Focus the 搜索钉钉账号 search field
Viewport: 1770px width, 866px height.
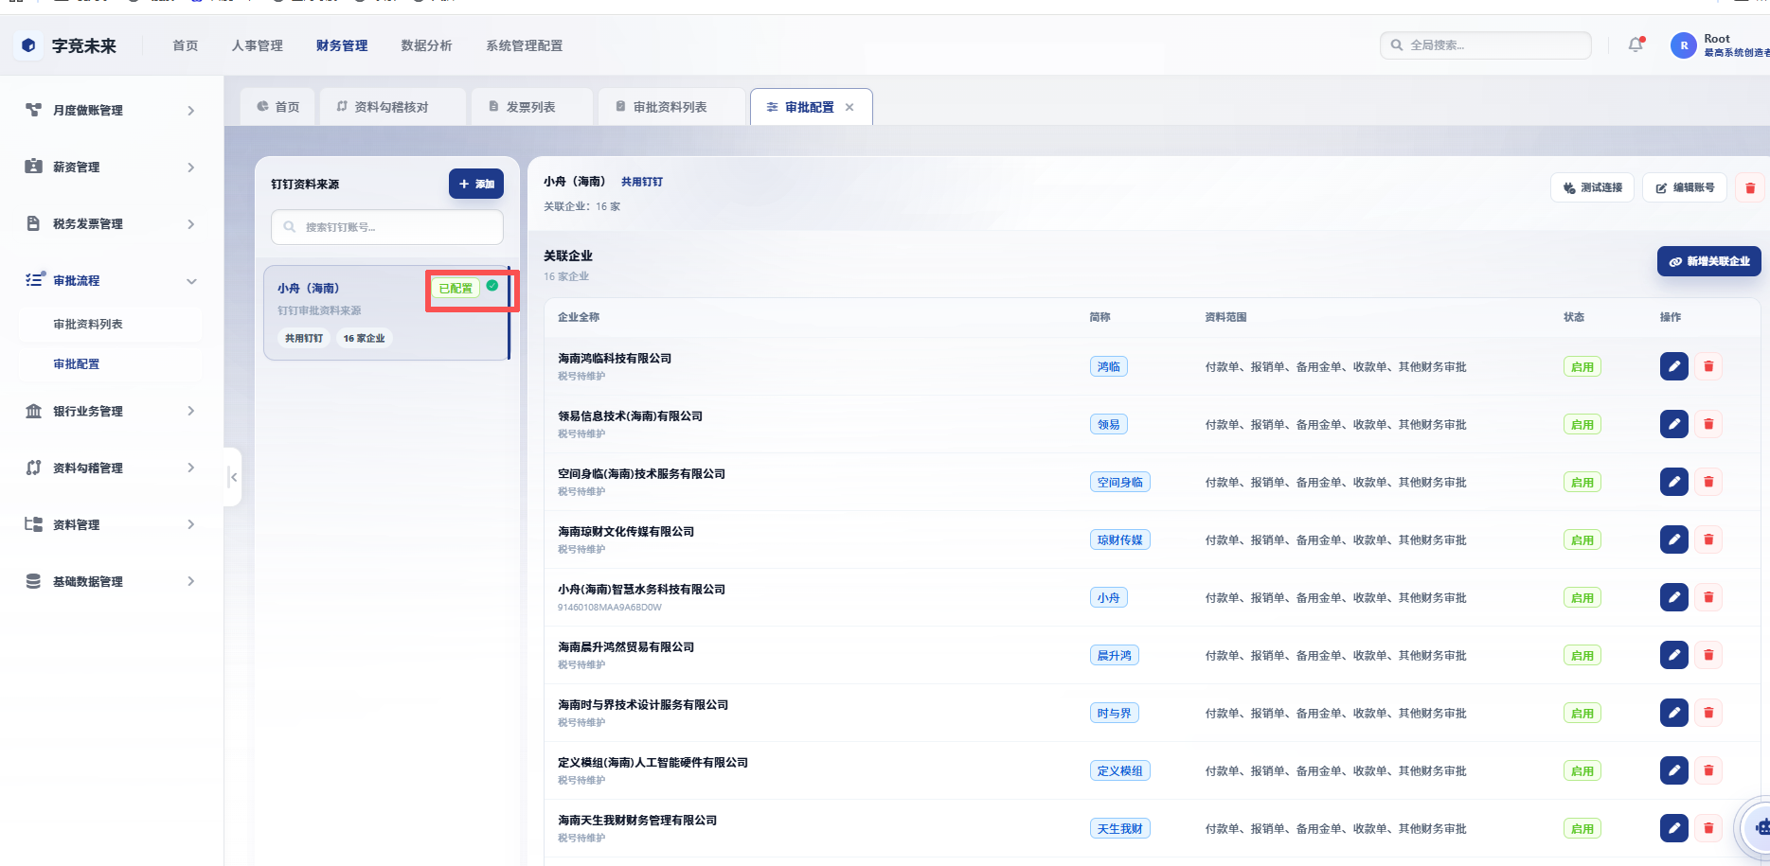click(x=387, y=227)
